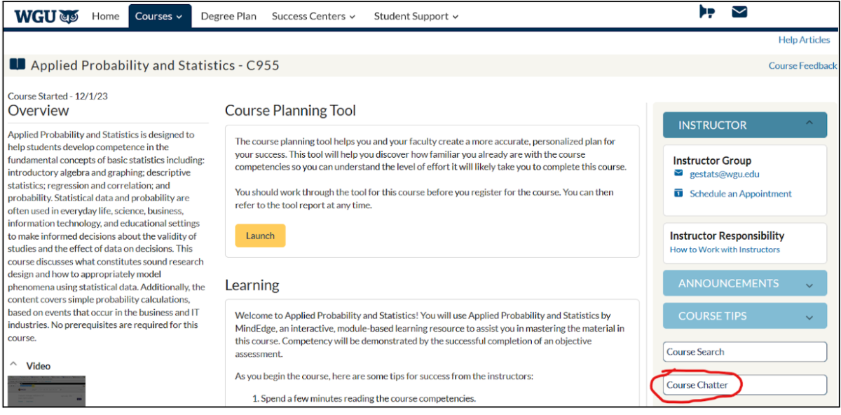Screen dimensions: 841x415
Task: Expand the ANNOUNCEMENTS panel
Action: point(745,283)
